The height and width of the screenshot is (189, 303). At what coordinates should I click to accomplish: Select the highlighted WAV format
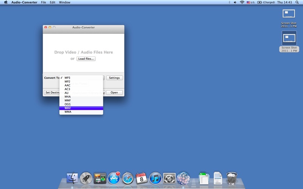pos(81,108)
